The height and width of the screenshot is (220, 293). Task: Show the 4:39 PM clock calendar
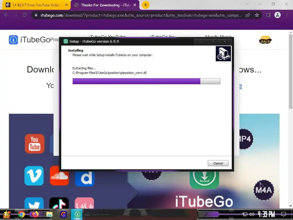coord(266,214)
